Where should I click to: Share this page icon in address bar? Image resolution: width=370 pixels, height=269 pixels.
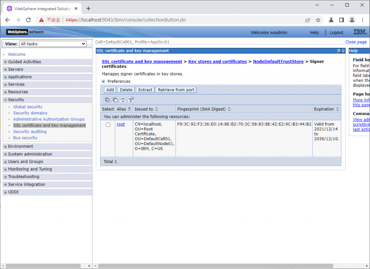tap(307, 20)
